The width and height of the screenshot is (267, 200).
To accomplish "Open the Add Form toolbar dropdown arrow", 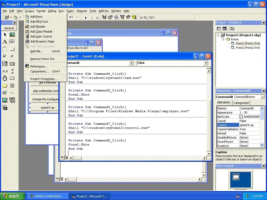I will (20, 17).
